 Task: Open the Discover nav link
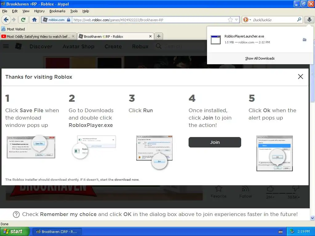[x=41, y=46]
